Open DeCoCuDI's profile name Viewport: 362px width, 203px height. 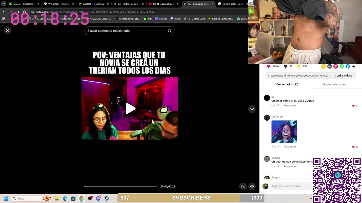(277, 116)
